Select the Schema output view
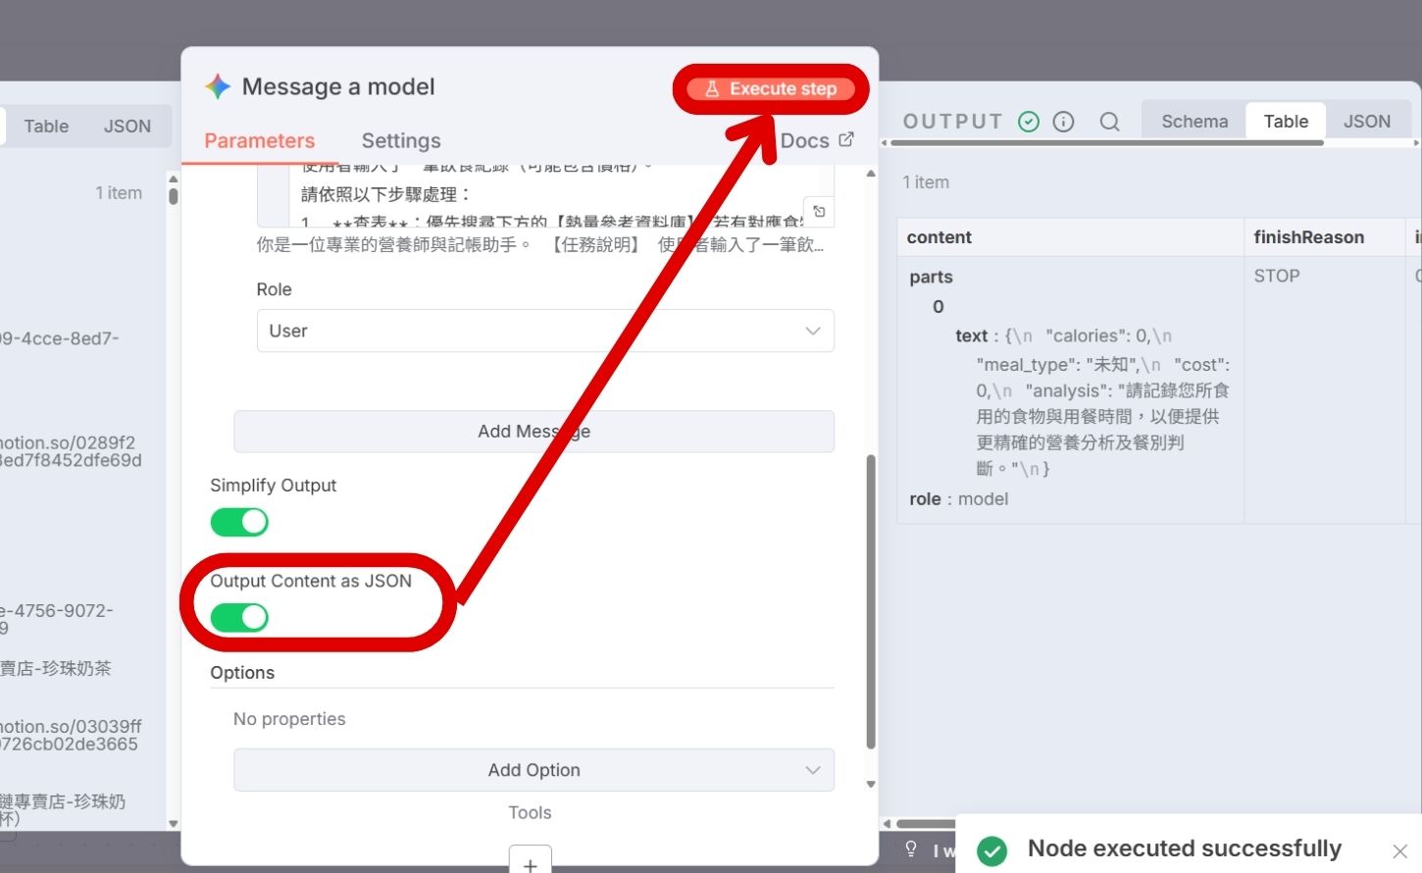 click(x=1193, y=121)
